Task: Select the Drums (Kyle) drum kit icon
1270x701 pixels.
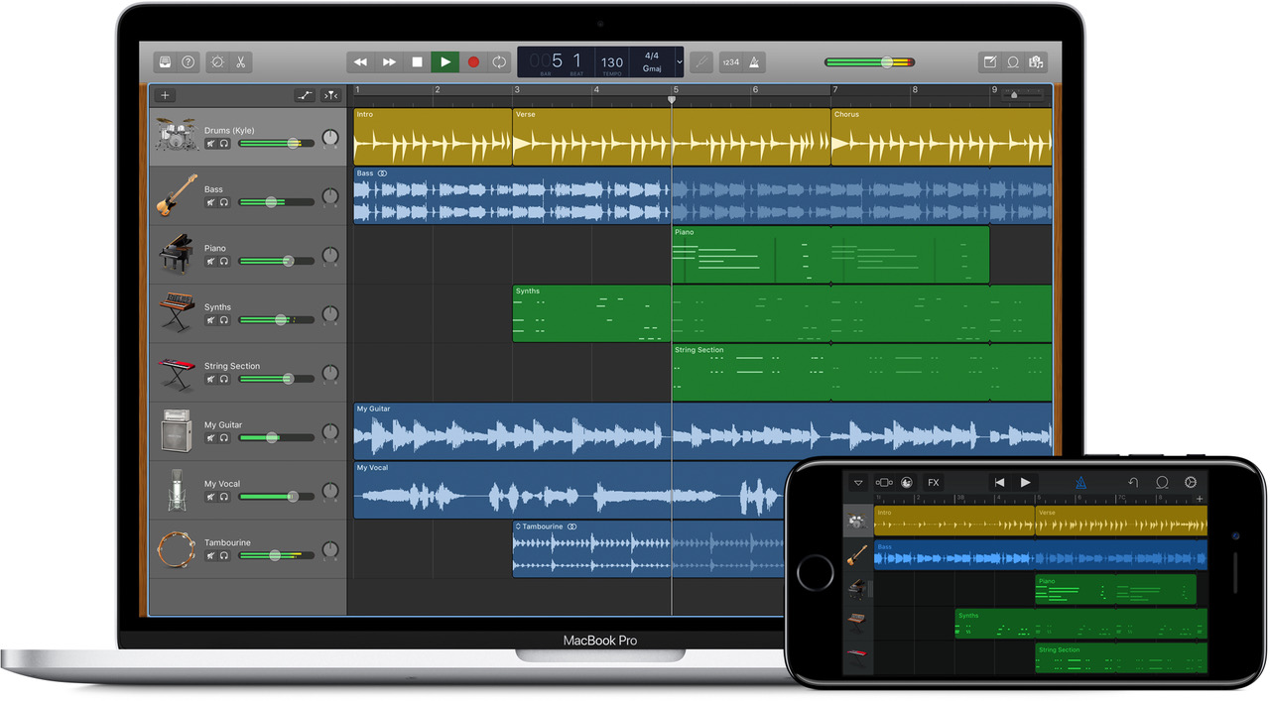Action: pyautogui.click(x=177, y=135)
